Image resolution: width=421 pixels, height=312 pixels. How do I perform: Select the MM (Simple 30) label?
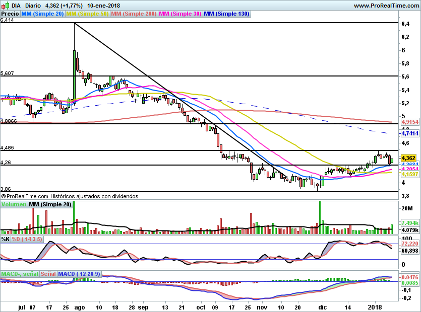coord(180,14)
